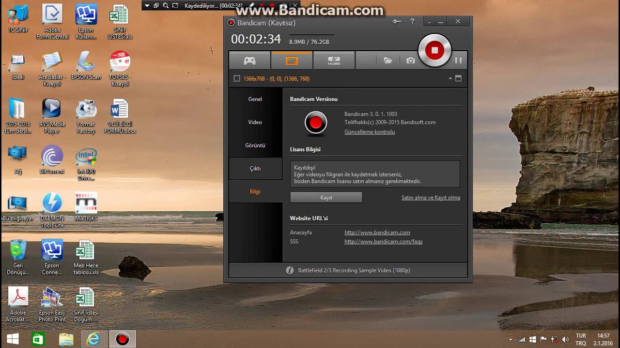Select the Game recording mode gamepad icon
620x348 pixels.
[x=249, y=60]
